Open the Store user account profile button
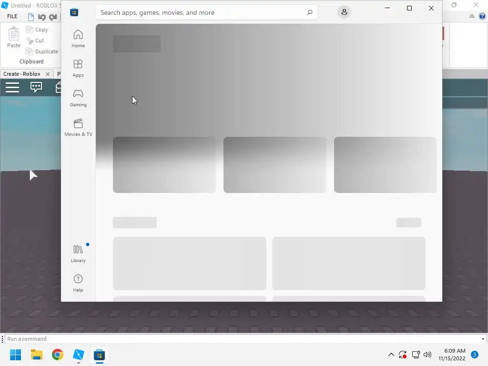The image size is (488, 366). click(344, 12)
